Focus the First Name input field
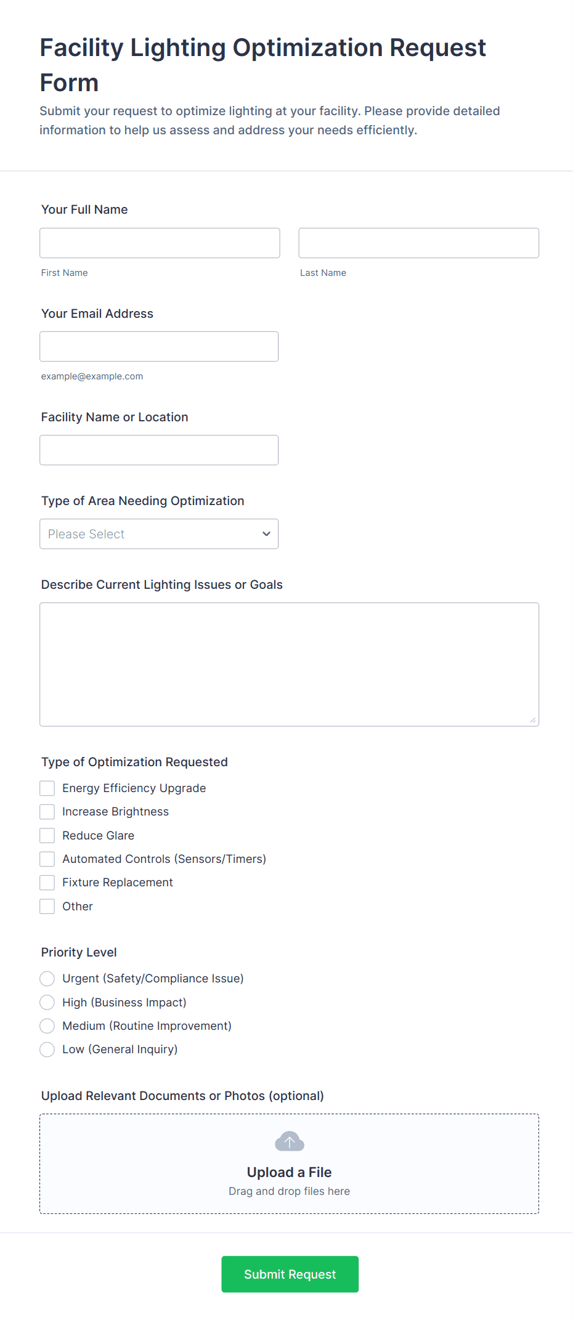Image resolution: width=573 pixels, height=1323 pixels. 160,243
